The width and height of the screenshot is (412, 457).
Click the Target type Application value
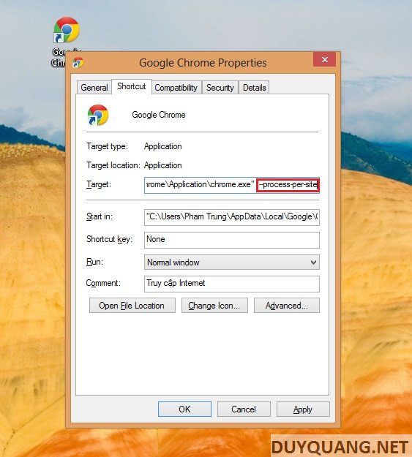point(162,146)
